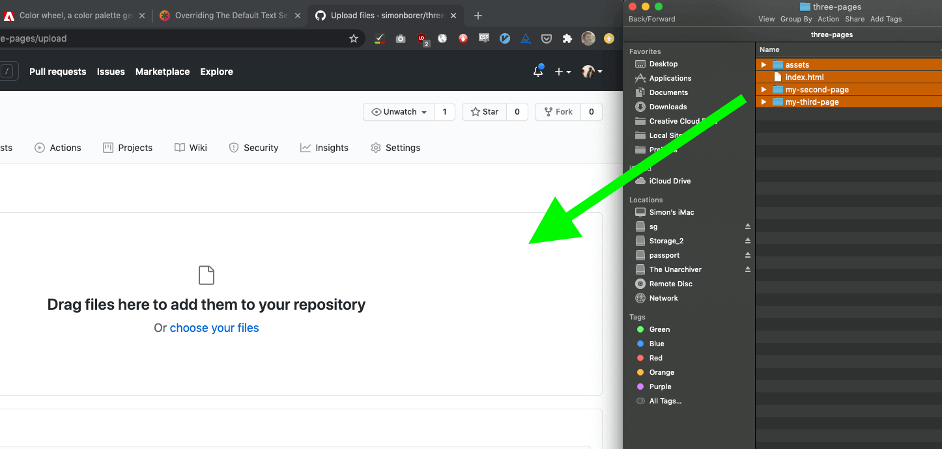Star the repository
Viewport: 942px width, 449px height.
coord(484,112)
